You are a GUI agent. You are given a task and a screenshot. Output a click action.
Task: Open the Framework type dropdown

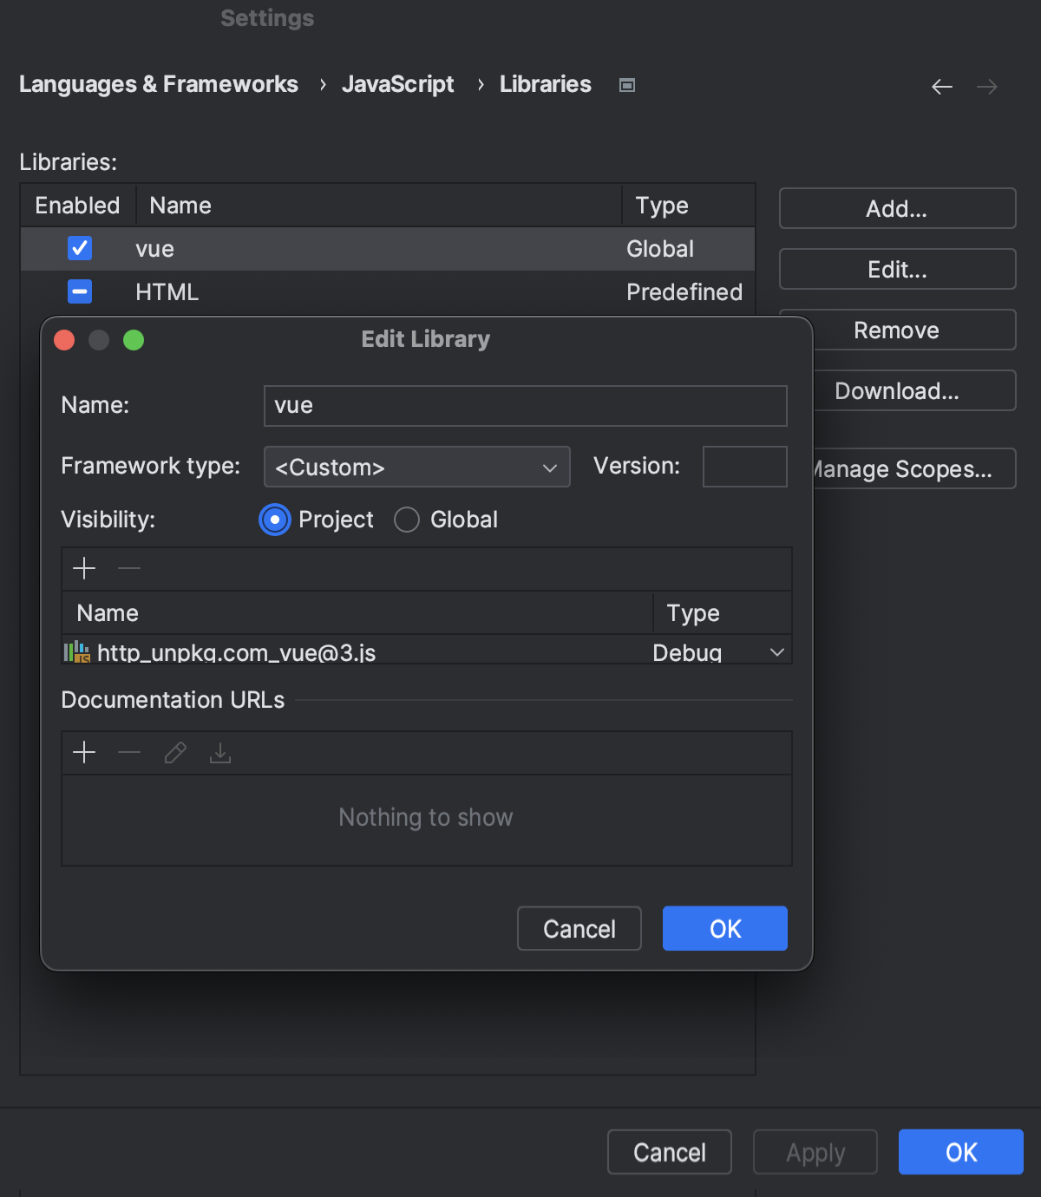[416, 467]
